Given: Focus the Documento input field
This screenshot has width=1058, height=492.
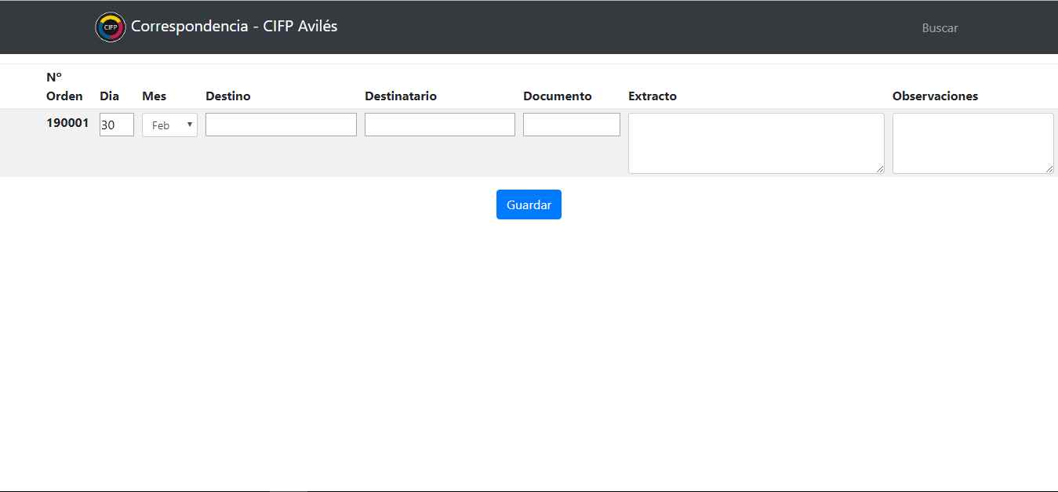Looking at the screenshot, I should (571, 125).
